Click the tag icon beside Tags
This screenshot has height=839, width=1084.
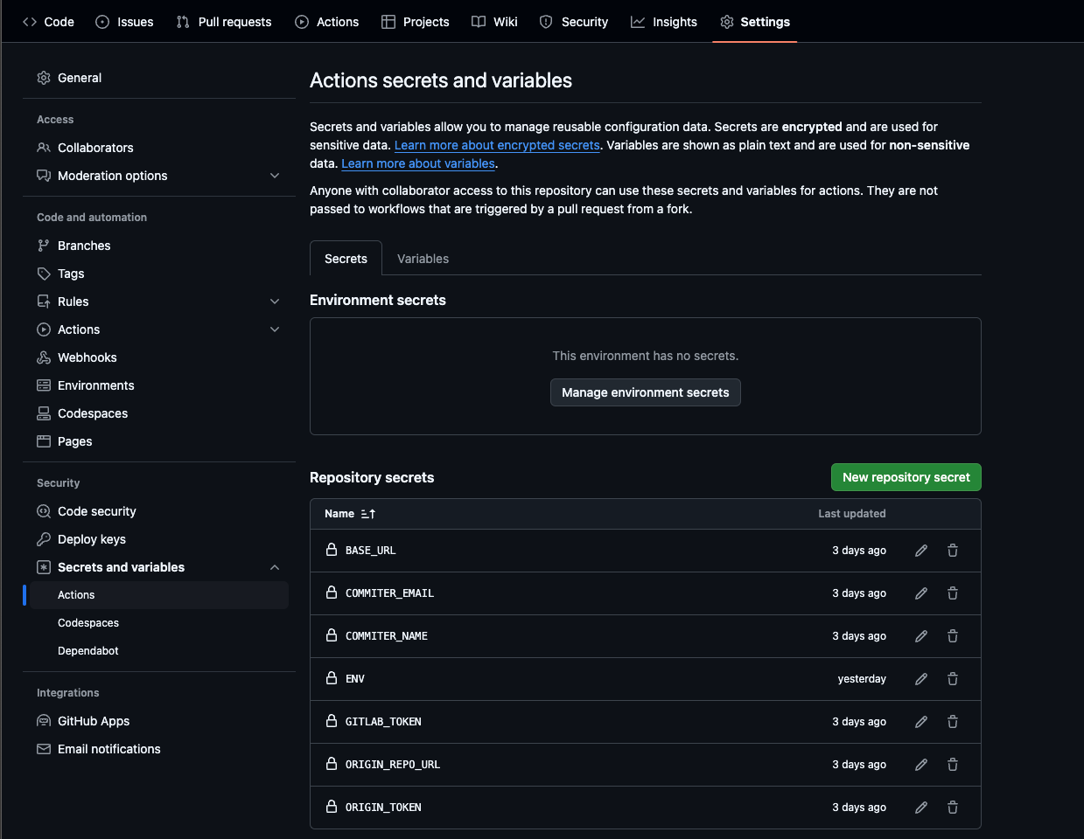point(44,274)
